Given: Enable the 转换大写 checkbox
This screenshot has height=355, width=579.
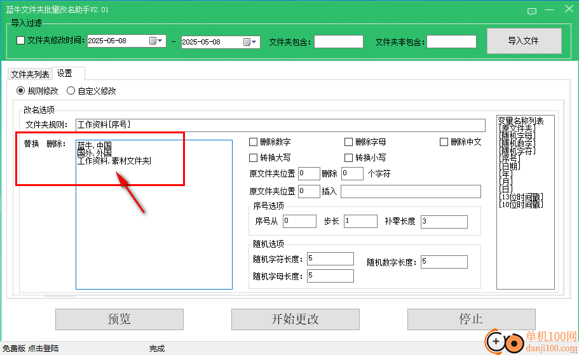Looking at the screenshot, I should coord(254,157).
